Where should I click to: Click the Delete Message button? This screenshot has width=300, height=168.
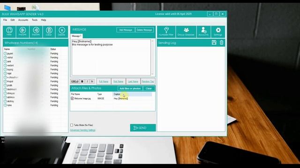point(144,30)
